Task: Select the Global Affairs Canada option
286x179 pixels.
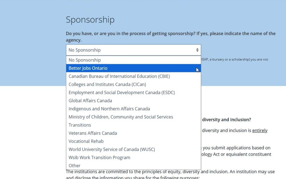Action: (x=90, y=101)
